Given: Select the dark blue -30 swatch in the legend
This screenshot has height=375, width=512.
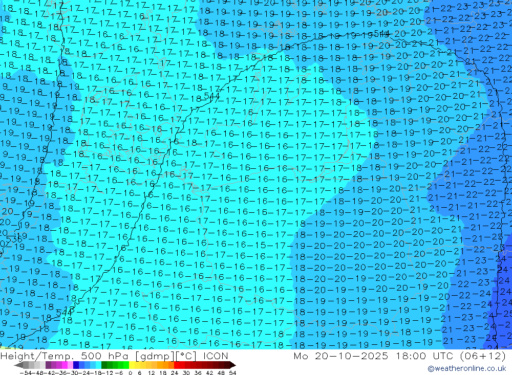Looking at the screenshot, I should (76, 365).
